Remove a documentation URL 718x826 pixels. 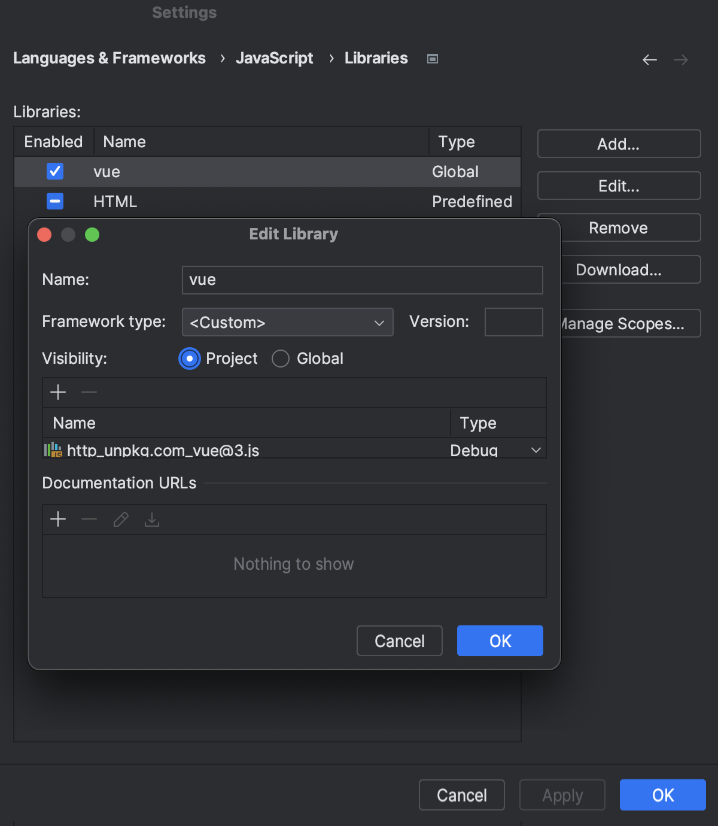[x=89, y=519]
